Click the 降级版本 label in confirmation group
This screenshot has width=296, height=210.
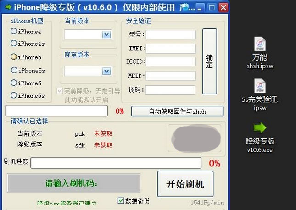[x=30, y=144]
